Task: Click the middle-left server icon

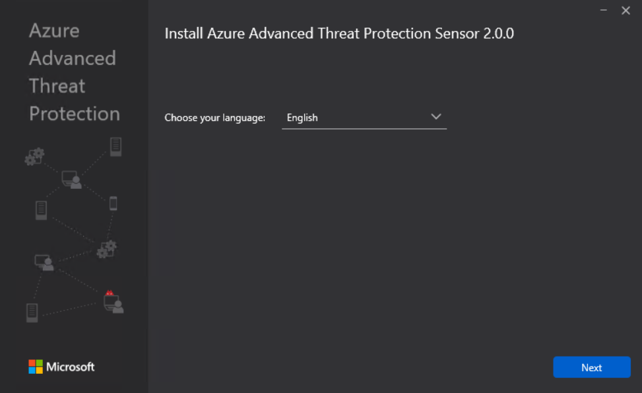Action: pyautogui.click(x=41, y=210)
